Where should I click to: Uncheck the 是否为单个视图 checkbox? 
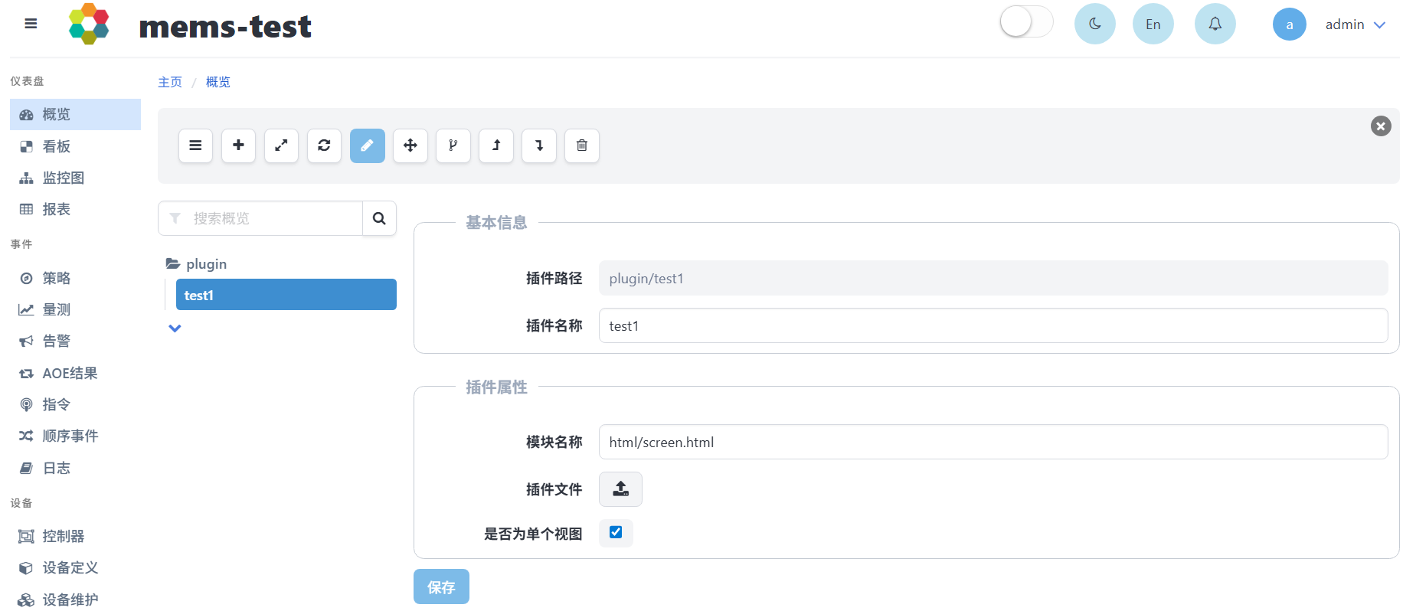(x=616, y=532)
